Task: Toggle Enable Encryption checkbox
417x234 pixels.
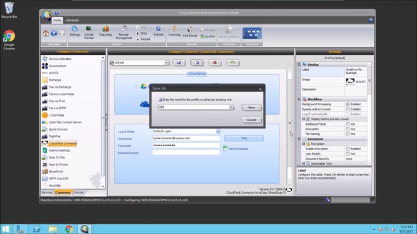Action: [x=347, y=149]
